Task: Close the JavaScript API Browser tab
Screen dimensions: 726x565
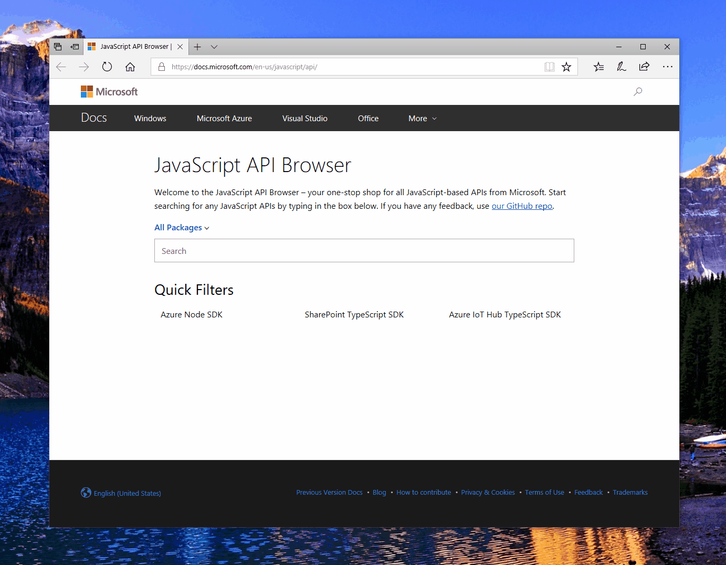Action: coord(180,47)
